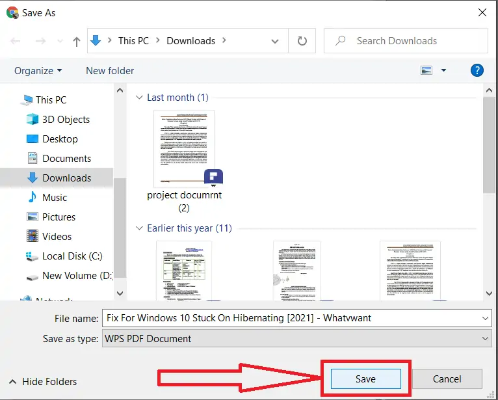This screenshot has width=498, height=400.
Task: Select the middle thumbnail under Earlier this year
Action: pyautogui.click(x=297, y=271)
